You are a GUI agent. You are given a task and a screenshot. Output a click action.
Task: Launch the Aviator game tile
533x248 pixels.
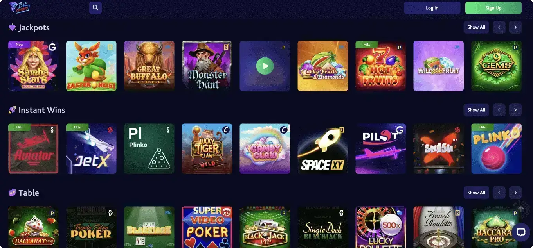point(33,149)
